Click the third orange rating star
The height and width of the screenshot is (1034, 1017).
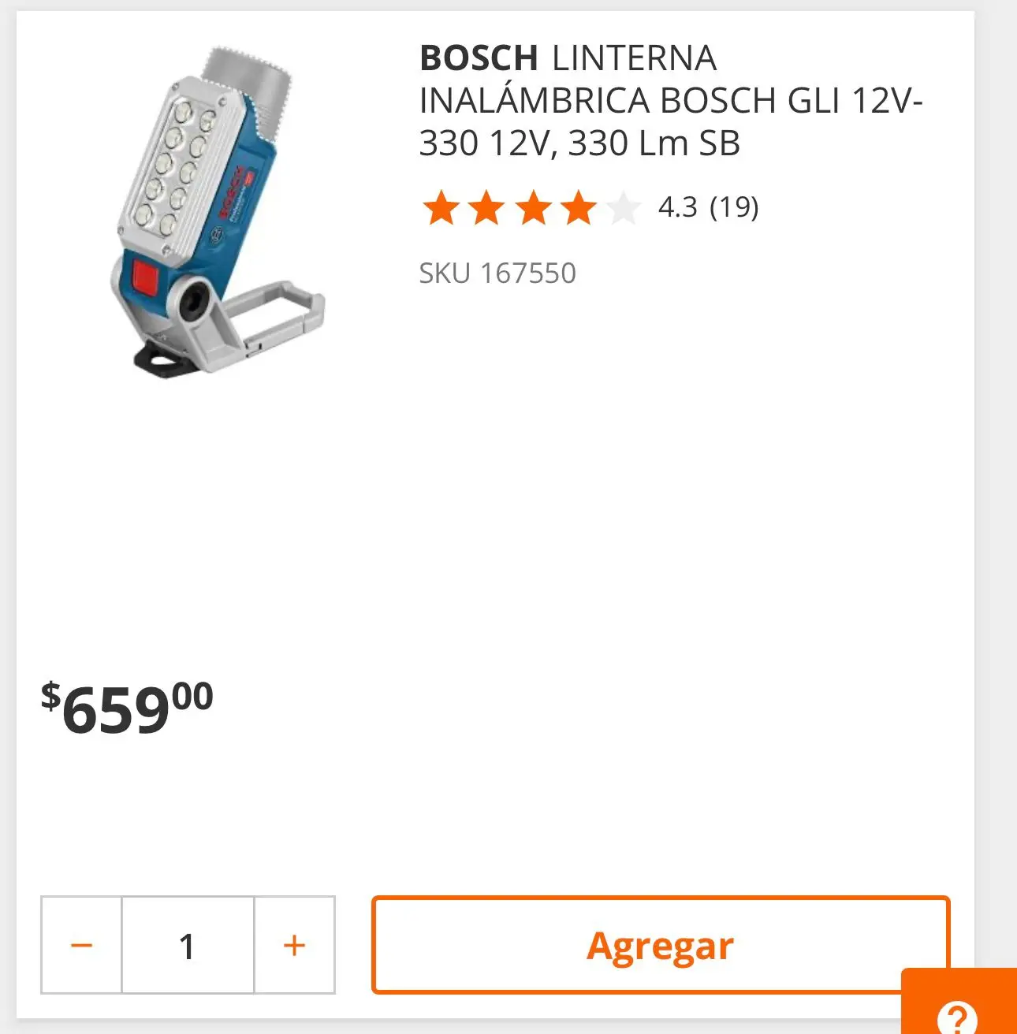click(x=533, y=208)
